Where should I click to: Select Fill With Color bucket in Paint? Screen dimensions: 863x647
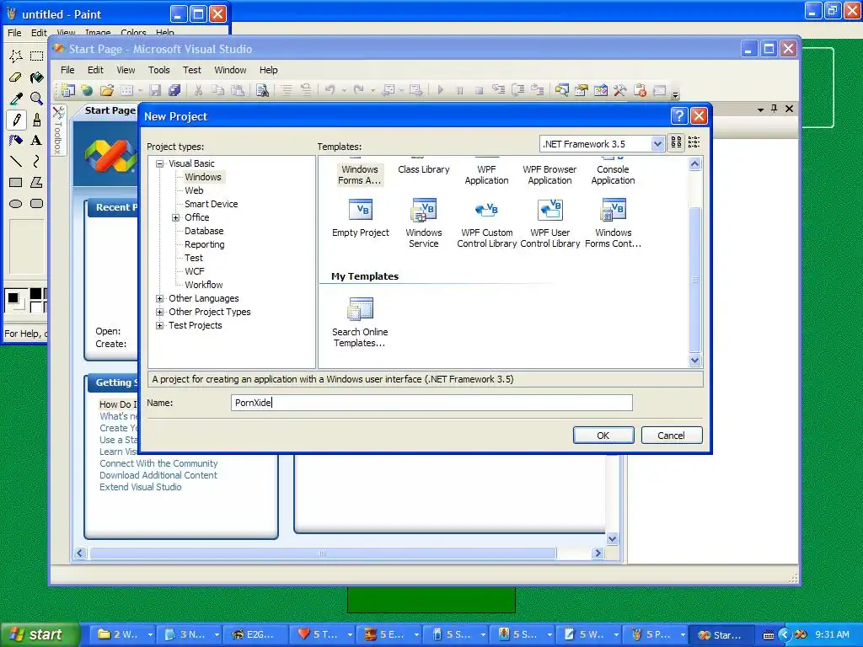37,77
